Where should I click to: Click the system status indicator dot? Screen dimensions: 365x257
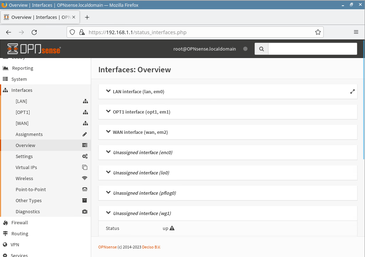(x=245, y=49)
